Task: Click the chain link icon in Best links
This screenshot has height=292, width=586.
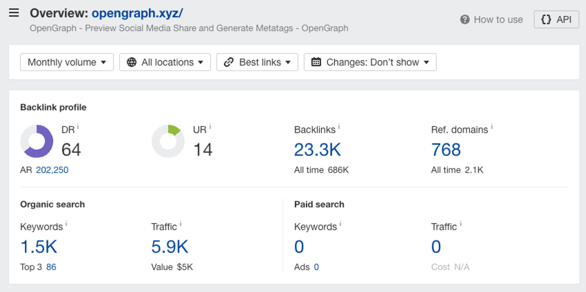Action: [229, 62]
